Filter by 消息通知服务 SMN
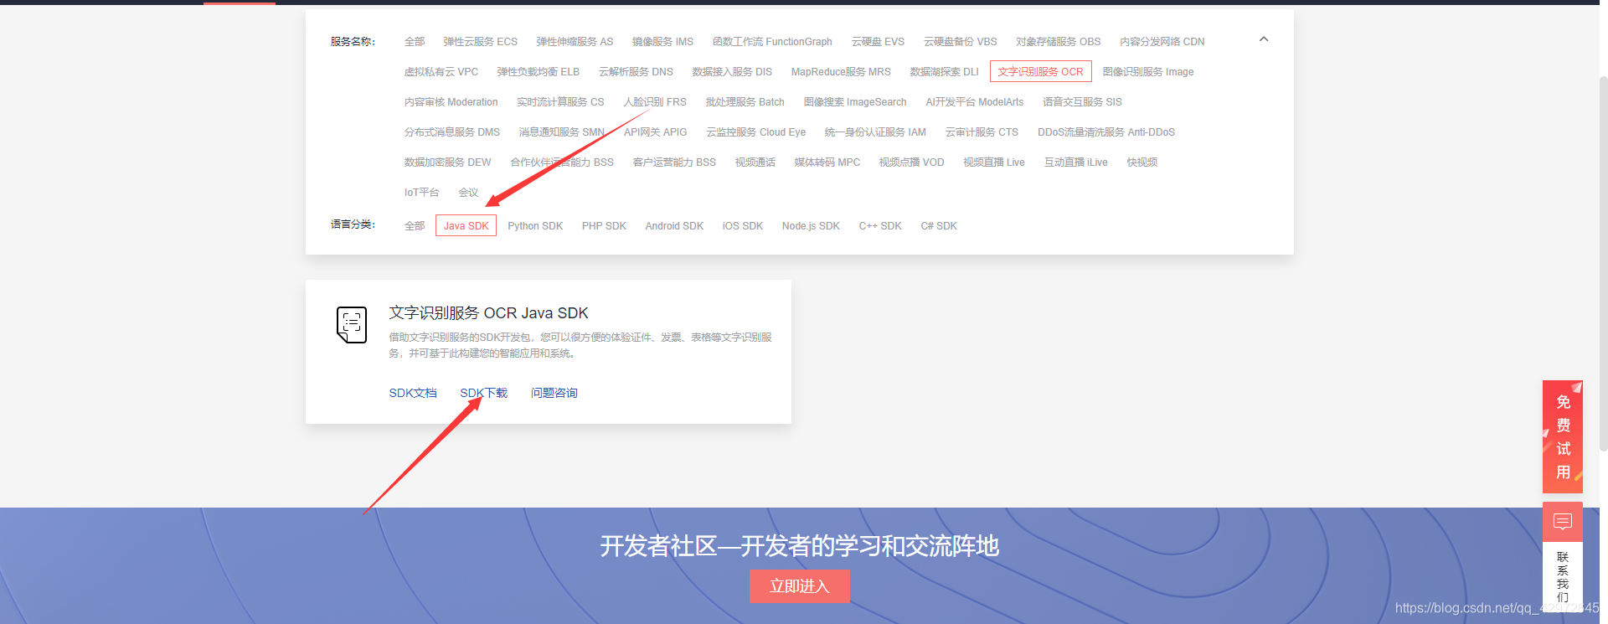Screen dimensions: 1608x624 [x=561, y=132]
